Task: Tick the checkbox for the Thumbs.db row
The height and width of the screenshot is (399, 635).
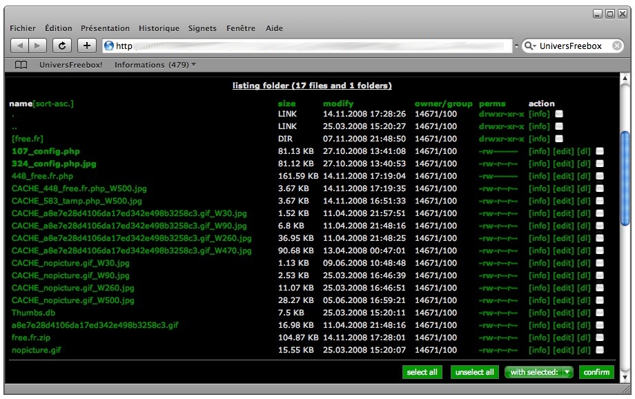Action: (600, 313)
